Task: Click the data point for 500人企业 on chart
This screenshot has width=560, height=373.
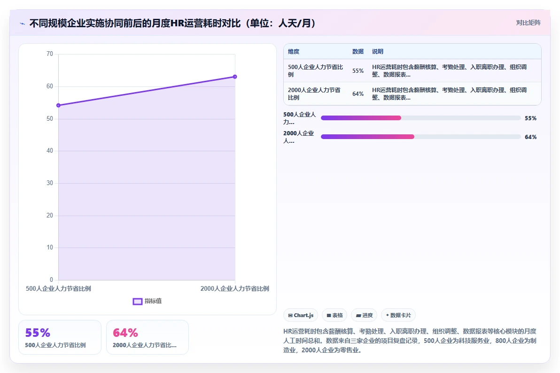Action: point(59,105)
